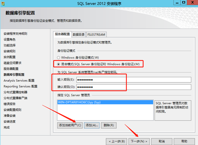Focus the 确认密码 password field
This screenshot has width=198, height=145.
tap(134, 87)
